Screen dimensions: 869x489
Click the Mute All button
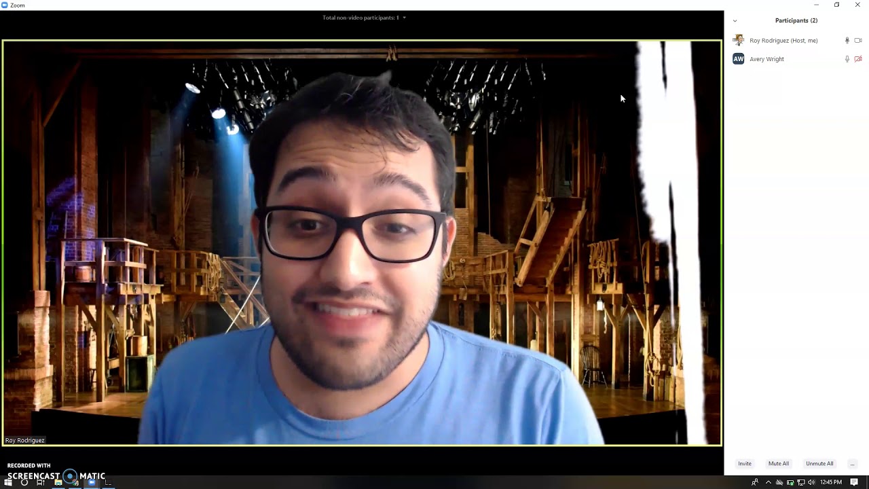point(779,464)
